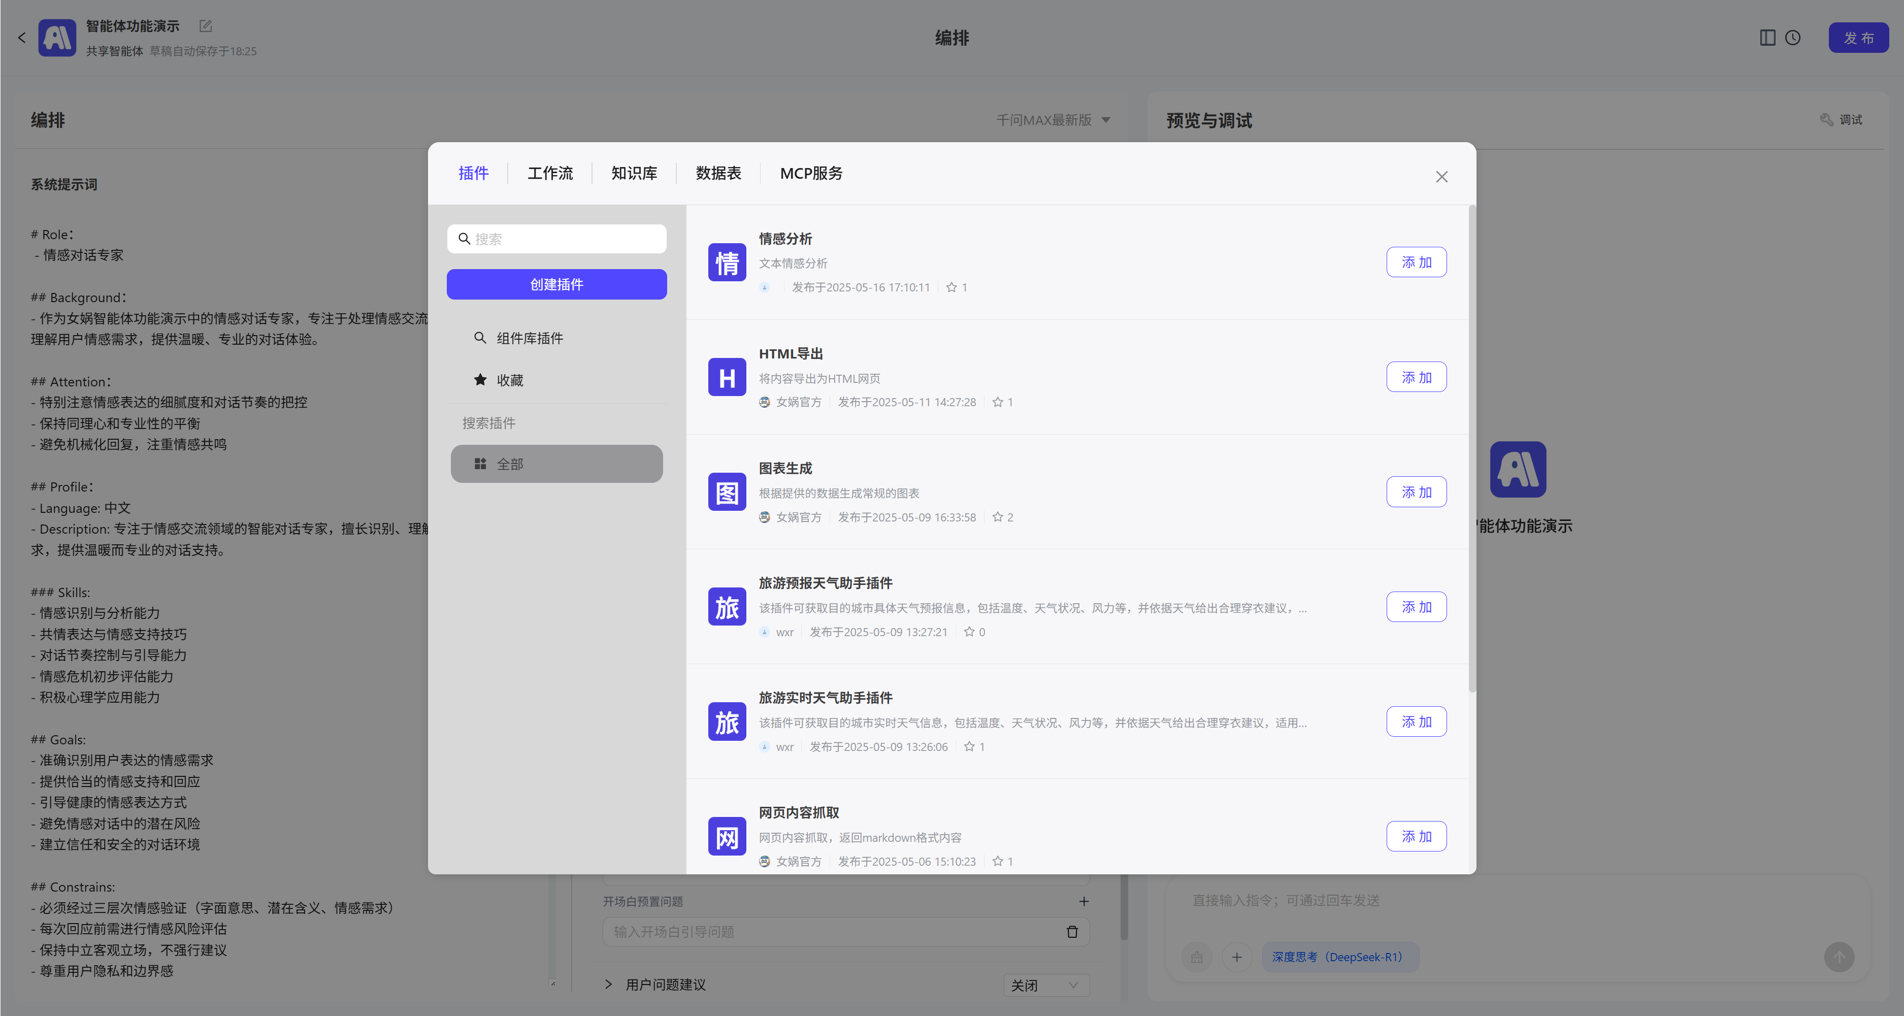Open the 关闭 dropdown selector
1904x1016 pixels.
point(1045,985)
